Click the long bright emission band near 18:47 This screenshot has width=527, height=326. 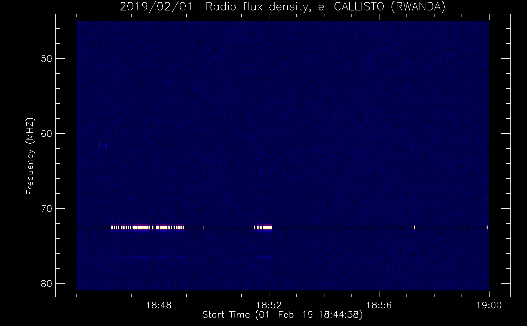point(148,228)
